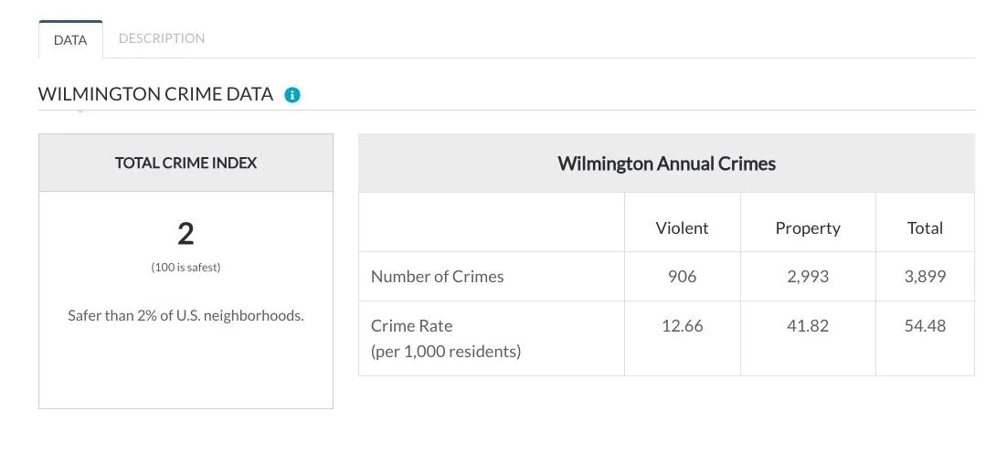Click the total crime rate 54.48

click(x=925, y=326)
